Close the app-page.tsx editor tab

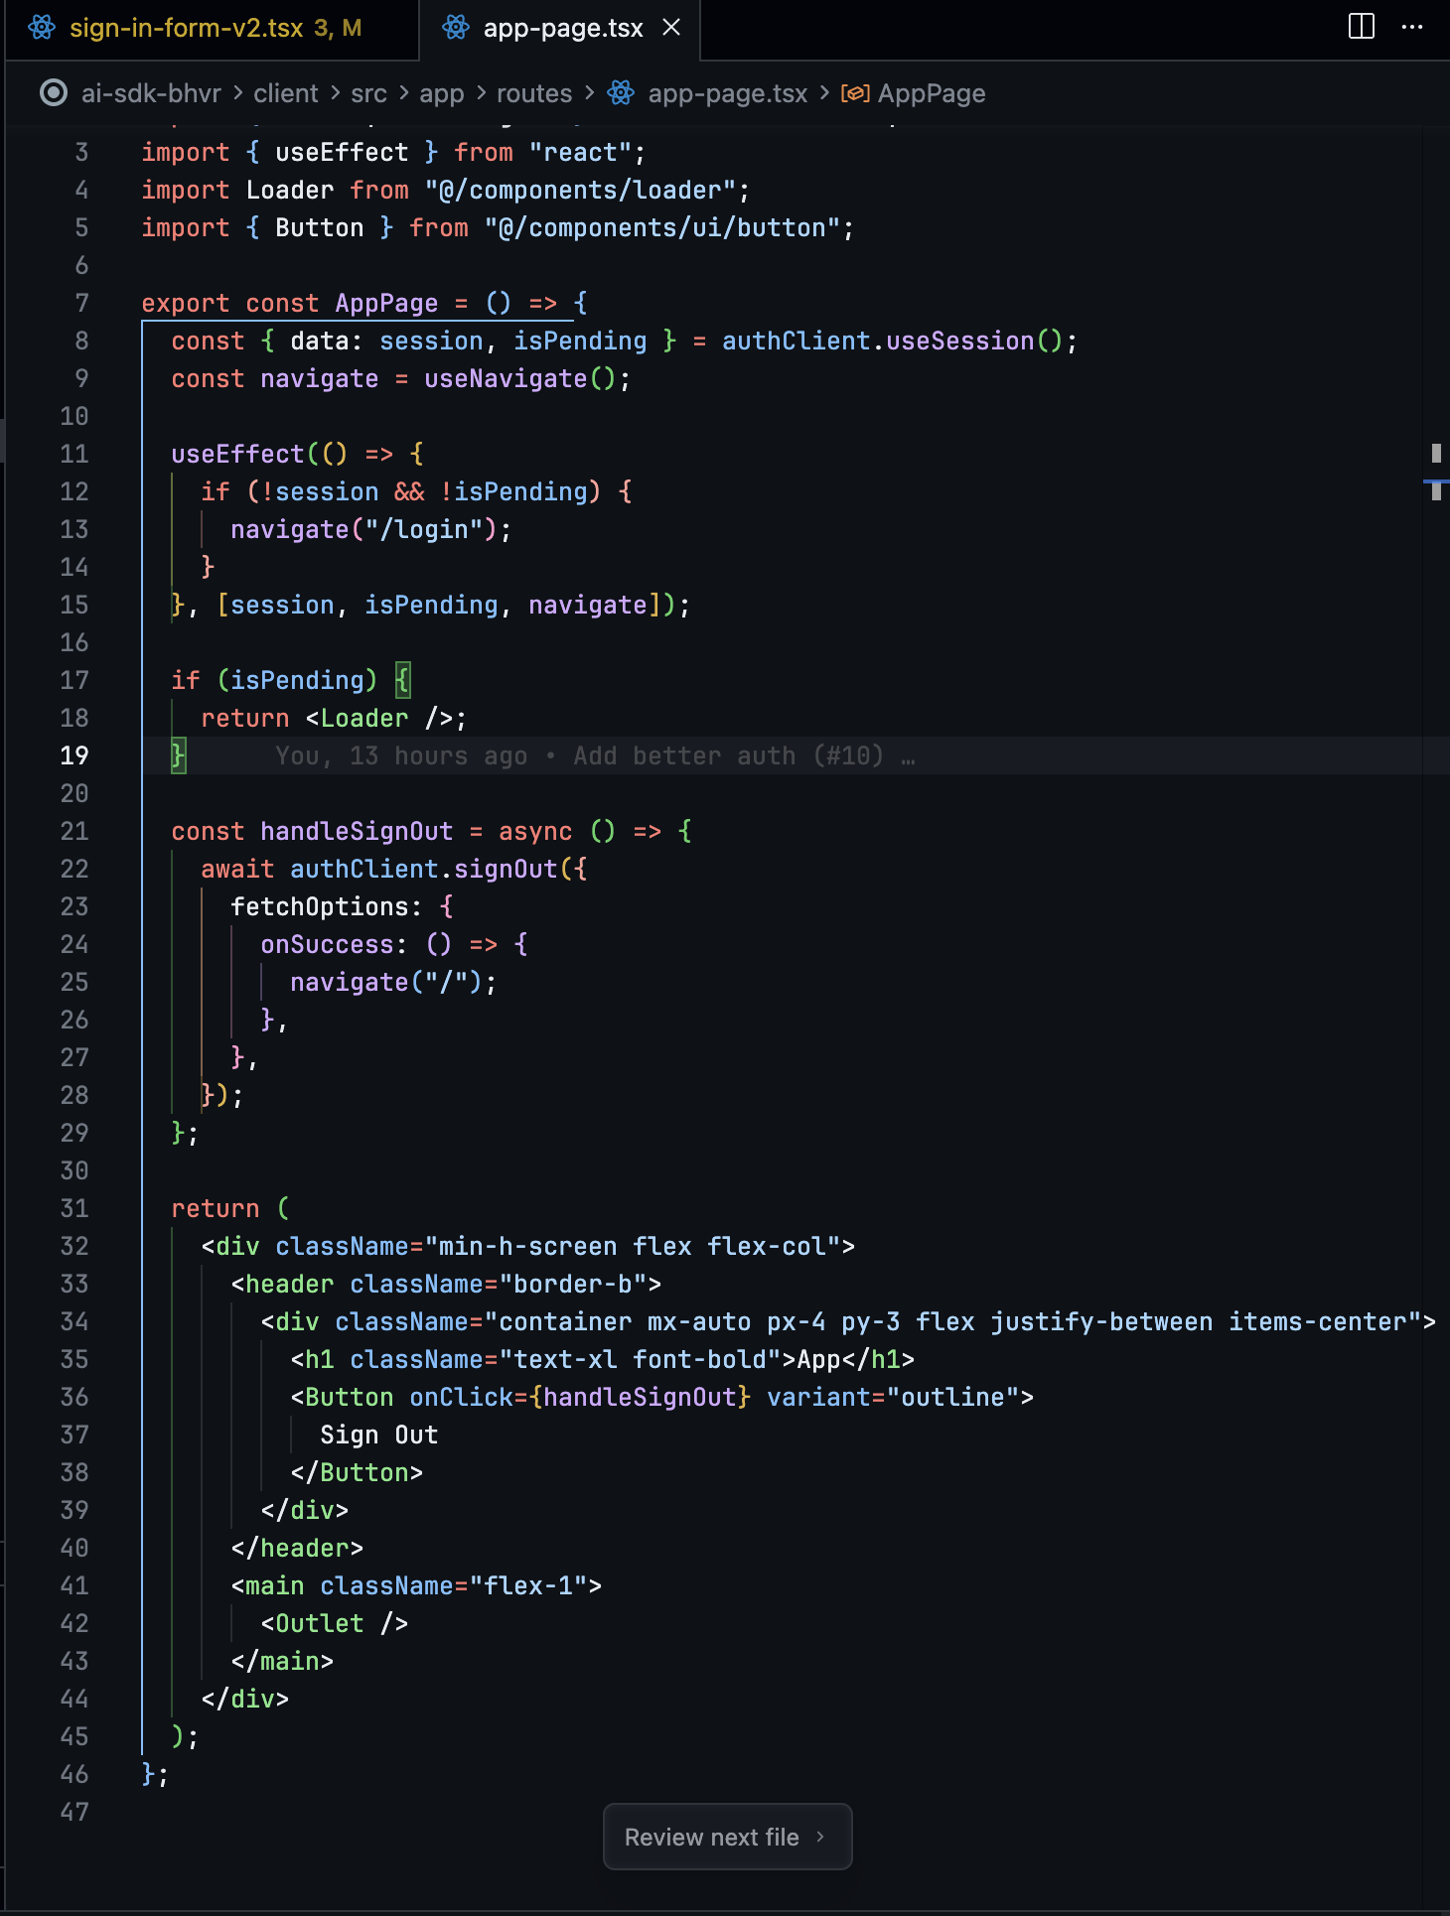(x=671, y=28)
